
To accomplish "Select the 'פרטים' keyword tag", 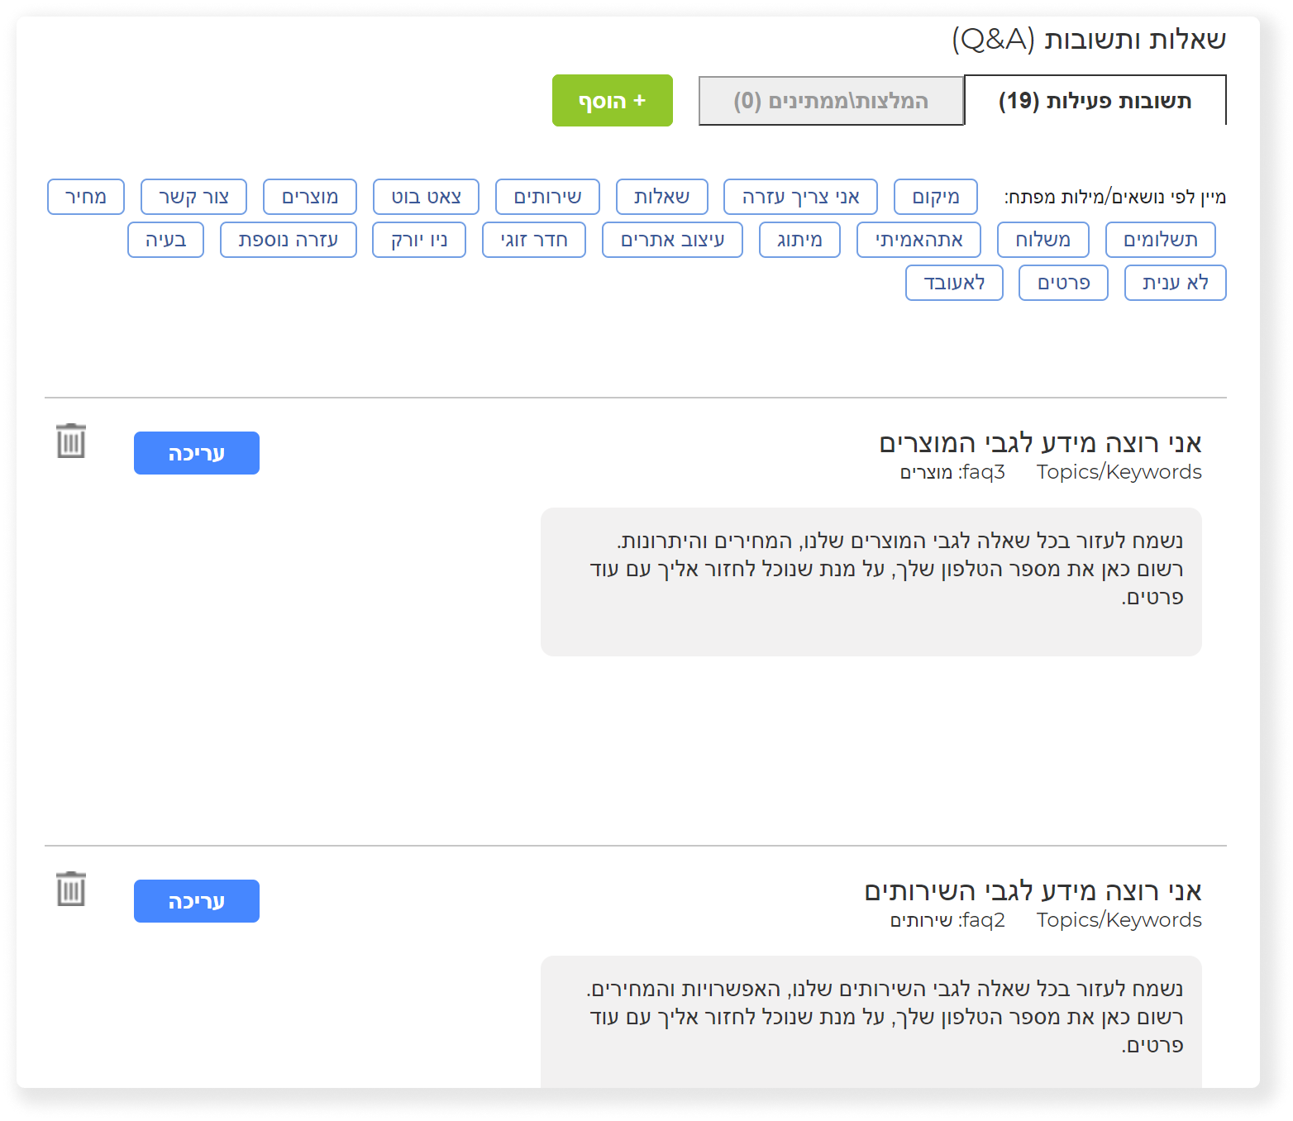I will click(x=1063, y=283).
